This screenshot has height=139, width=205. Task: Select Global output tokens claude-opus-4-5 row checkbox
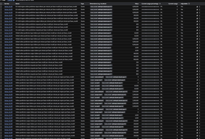click(1, 53)
